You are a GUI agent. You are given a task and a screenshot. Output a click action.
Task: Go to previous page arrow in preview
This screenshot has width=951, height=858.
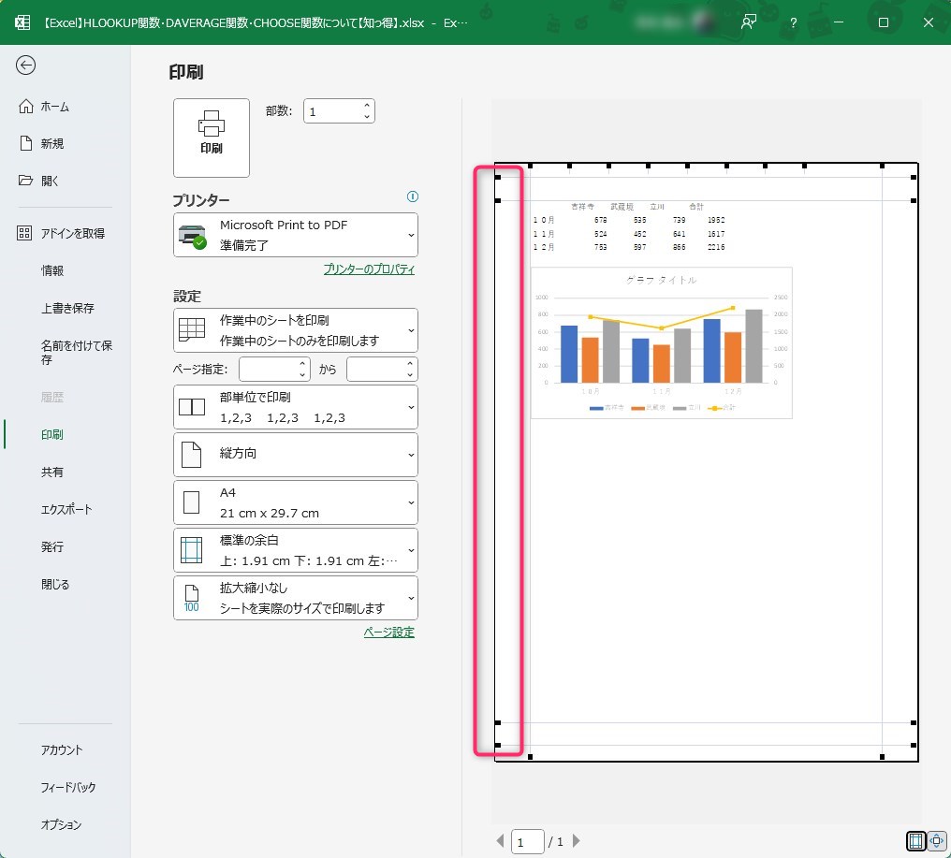500,841
